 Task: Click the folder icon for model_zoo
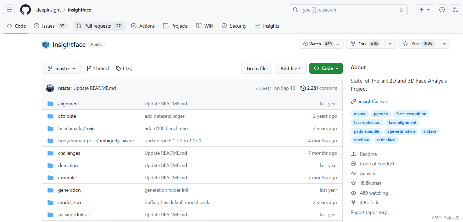pos(50,202)
